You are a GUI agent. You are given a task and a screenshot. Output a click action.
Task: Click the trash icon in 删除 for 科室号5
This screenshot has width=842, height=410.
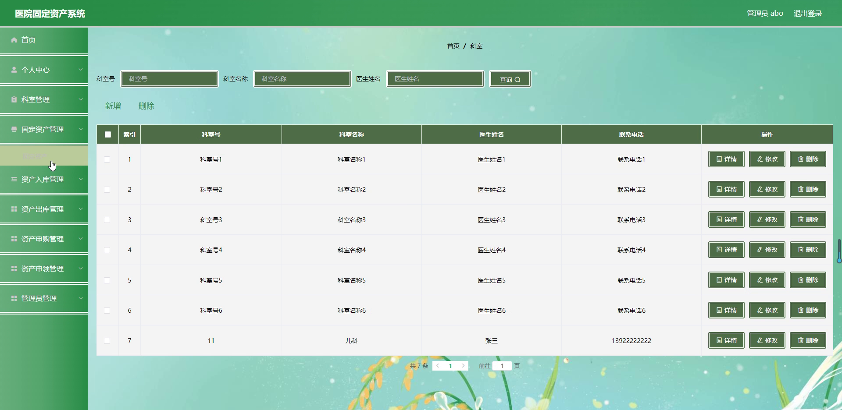801,280
